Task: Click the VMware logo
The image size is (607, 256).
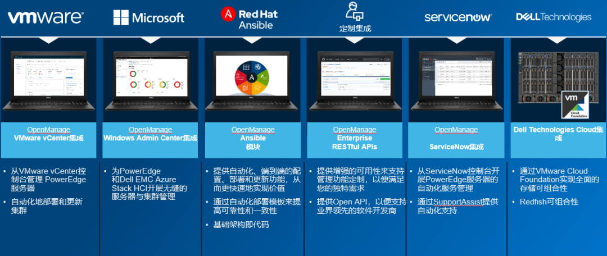Action: 46,18
